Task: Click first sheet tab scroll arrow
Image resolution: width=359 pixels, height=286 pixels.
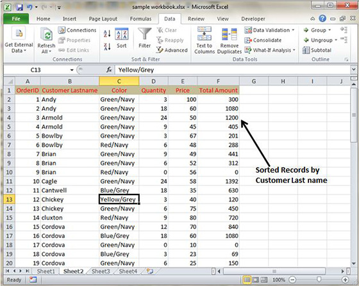Action: coord(8,271)
